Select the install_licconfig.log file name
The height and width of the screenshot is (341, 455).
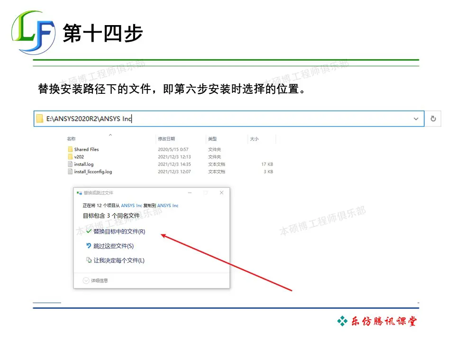point(93,171)
